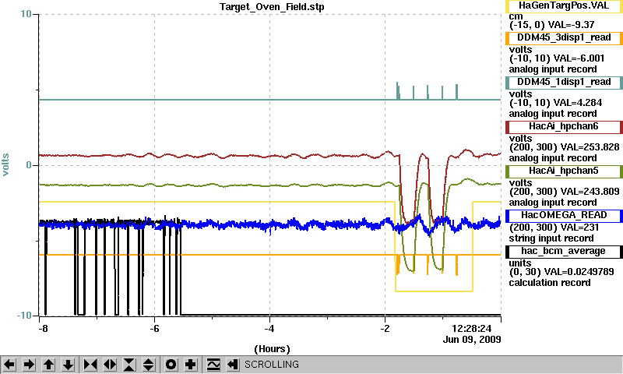Select the HacAi_hpchan5 legend entry
This screenshot has width=623, height=374.
564,171
